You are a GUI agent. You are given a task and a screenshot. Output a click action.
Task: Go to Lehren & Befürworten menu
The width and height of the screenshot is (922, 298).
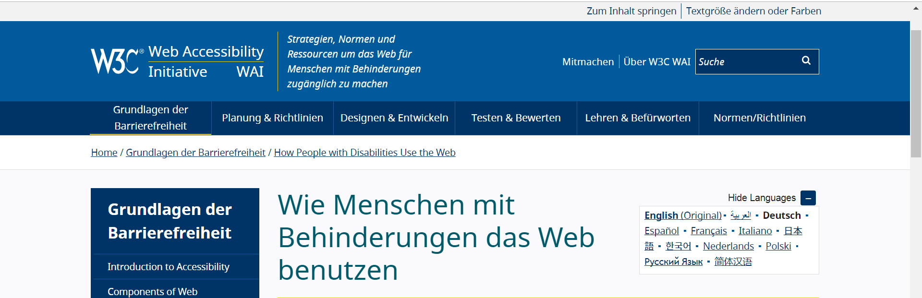coord(637,118)
